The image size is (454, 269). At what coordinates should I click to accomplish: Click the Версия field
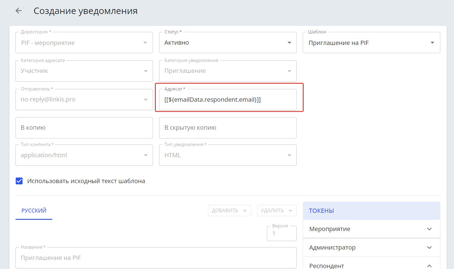point(282,233)
